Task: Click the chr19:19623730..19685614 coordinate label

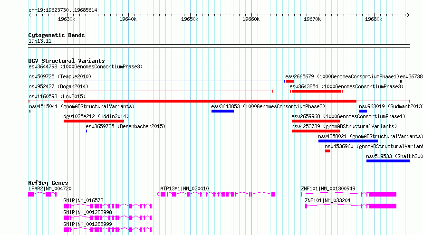Action: 63,10
